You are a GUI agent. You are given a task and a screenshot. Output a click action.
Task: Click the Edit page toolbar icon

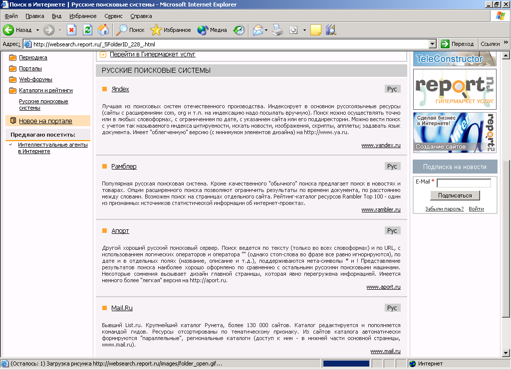[x=293, y=30]
